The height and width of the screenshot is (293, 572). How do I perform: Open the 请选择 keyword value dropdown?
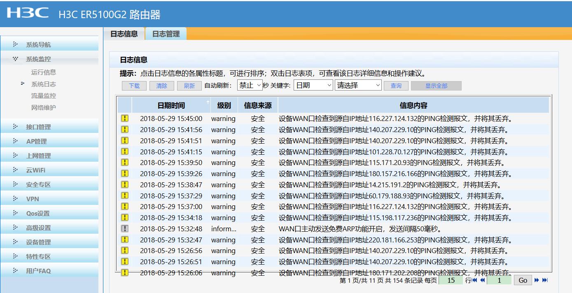click(358, 85)
